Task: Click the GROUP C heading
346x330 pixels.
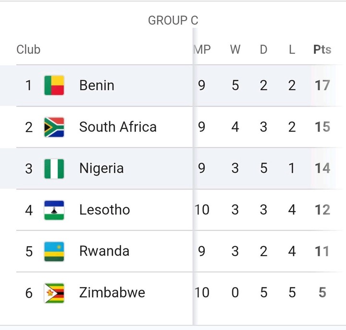Action: pyautogui.click(x=173, y=21)
